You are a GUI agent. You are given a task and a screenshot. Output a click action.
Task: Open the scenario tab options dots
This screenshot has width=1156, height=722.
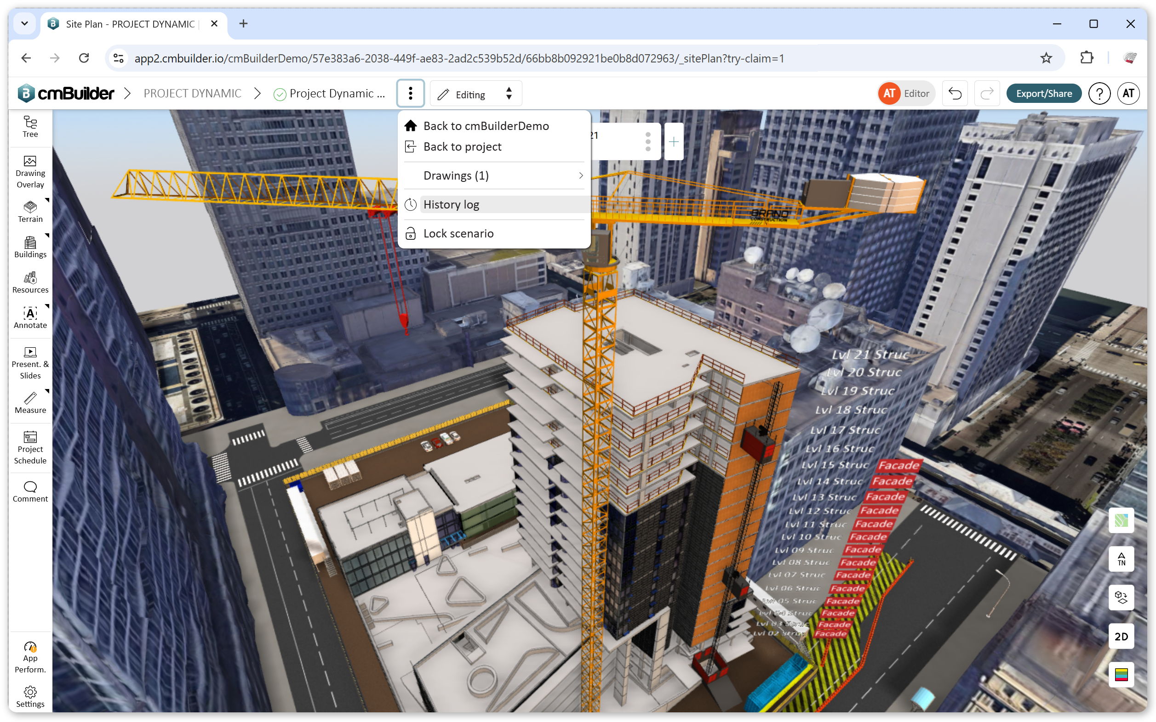pyautogui.click(x=648, y=141)
